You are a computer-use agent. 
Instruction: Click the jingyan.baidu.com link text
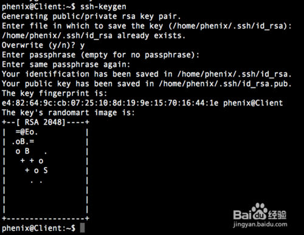click(x=260, y=225)
